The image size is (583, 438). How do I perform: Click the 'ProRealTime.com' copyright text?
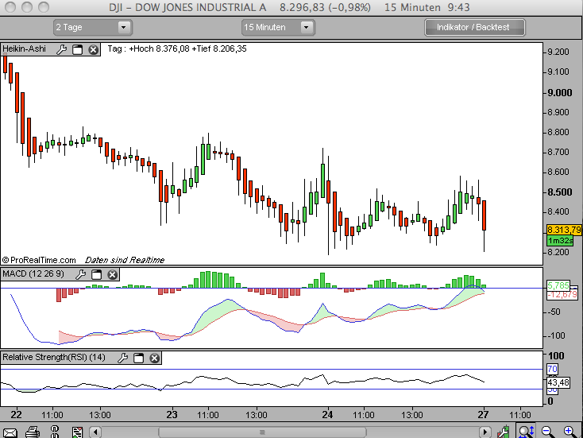39,260
